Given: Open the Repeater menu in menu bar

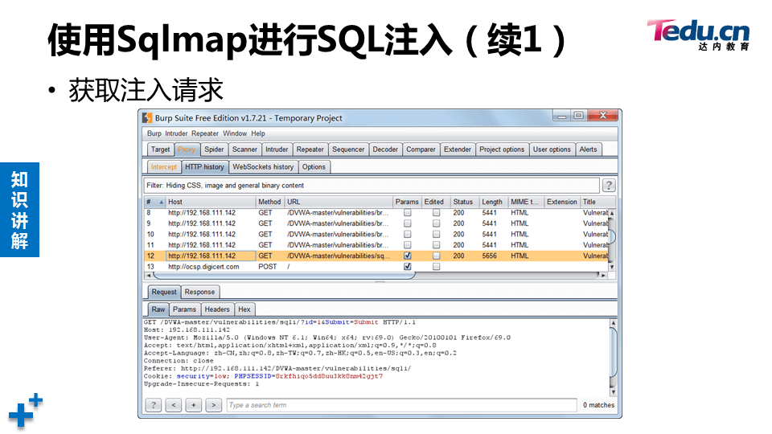Looking at the screenshot, I should pos(205,133).
